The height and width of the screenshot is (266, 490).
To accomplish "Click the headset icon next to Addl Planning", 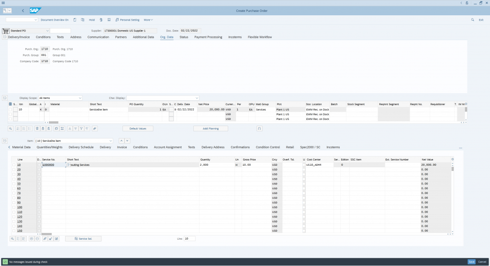I will coord(259,128).
